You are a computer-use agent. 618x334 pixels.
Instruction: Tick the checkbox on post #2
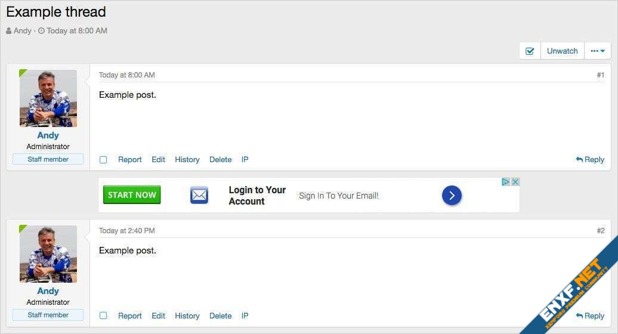click(x=103, y=316)
